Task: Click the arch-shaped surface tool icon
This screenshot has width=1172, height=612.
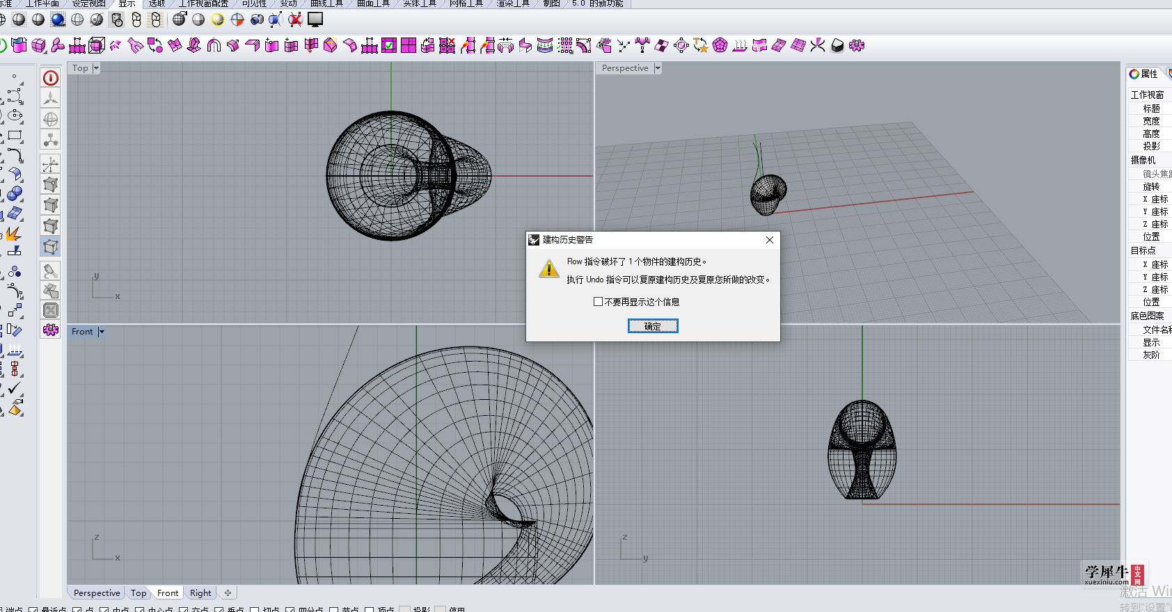Action: pyautogui.click(x=214, y=46)
